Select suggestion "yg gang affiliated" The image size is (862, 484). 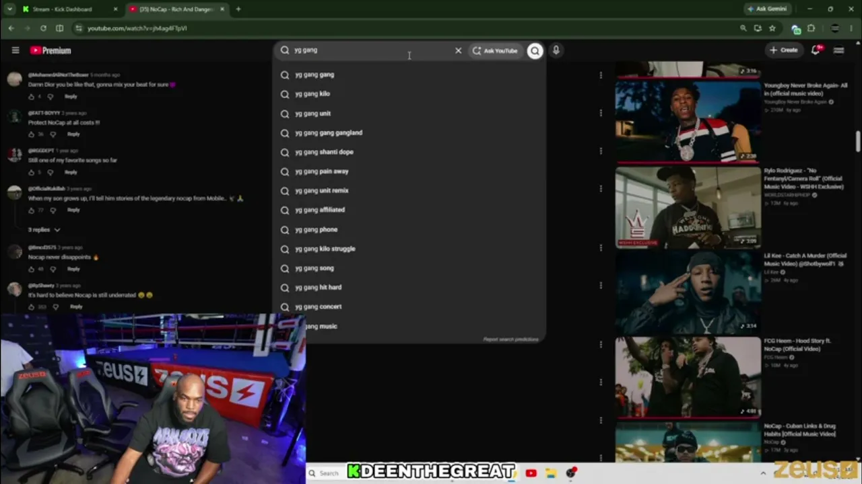[409, 210]
